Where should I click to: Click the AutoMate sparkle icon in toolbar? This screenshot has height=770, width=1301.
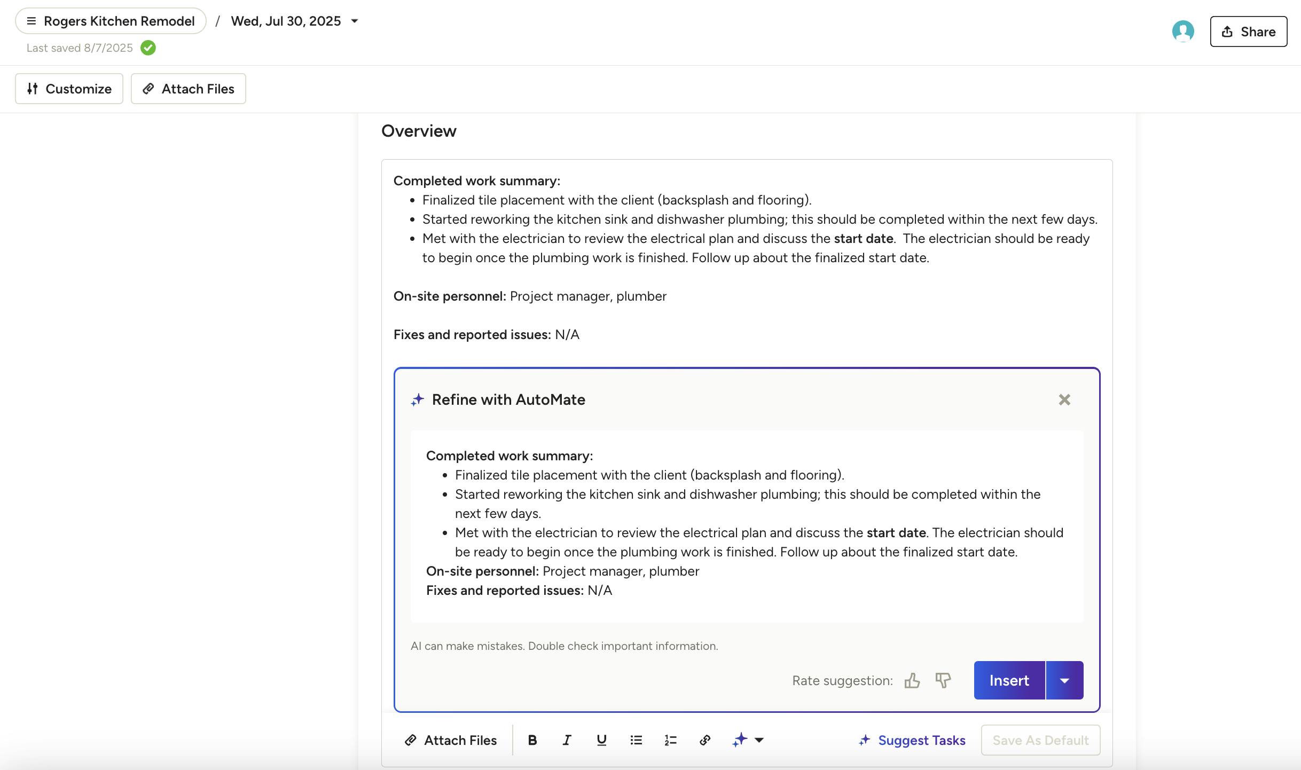(x=740, y=740)
